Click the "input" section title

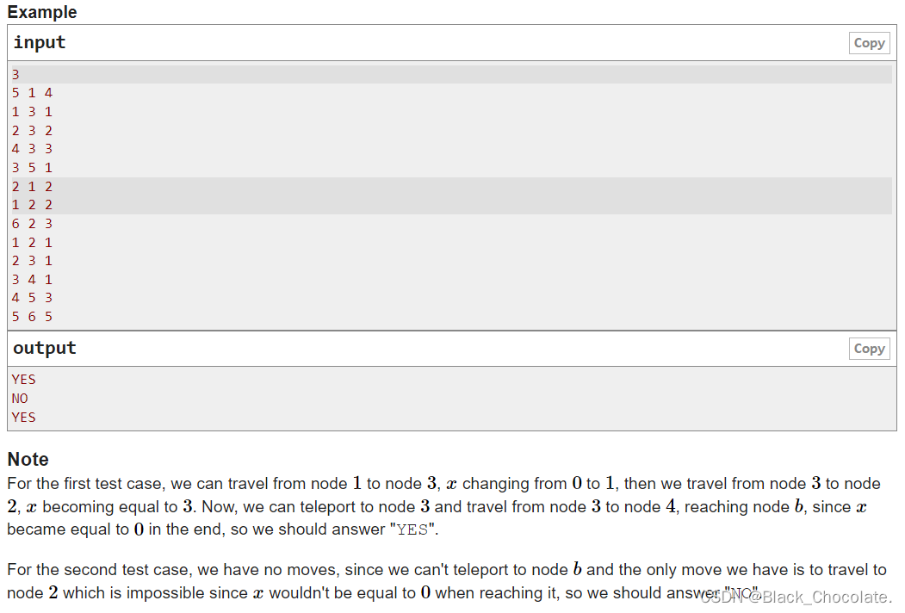40,42
